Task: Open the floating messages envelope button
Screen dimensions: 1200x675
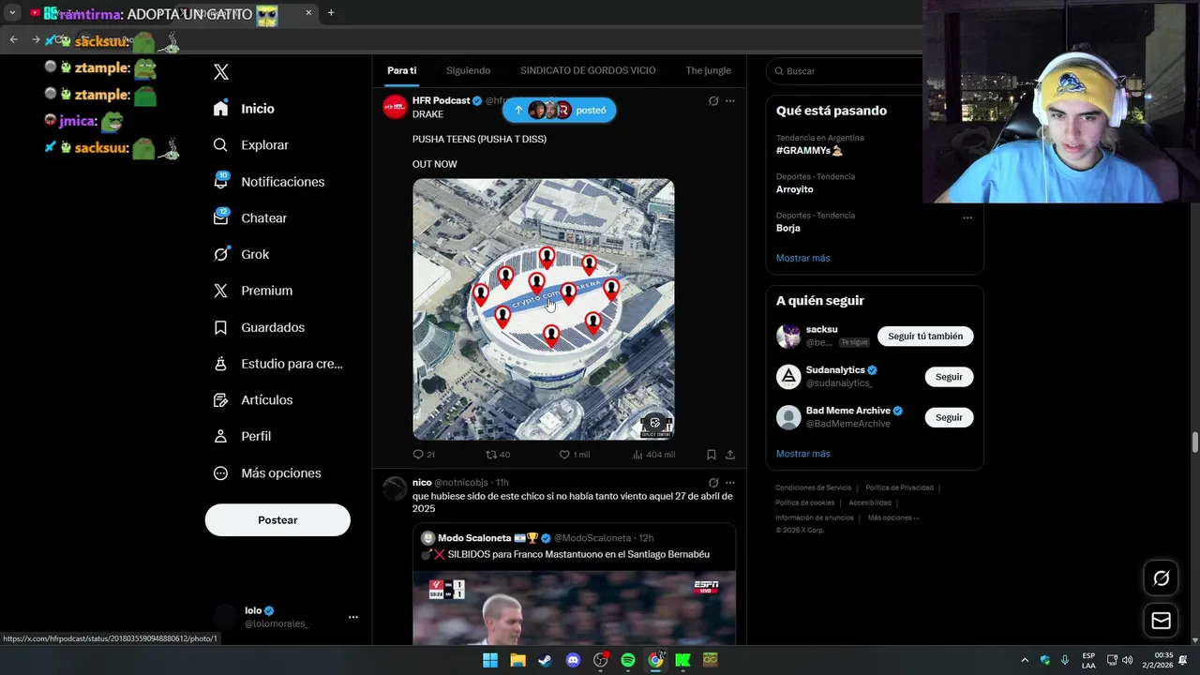Action: tap(1161, 621)
